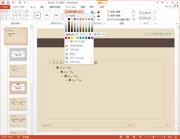Choose 図 picture fill option
The width and height of the screenshot is (180, 139).
coord(79,54)
